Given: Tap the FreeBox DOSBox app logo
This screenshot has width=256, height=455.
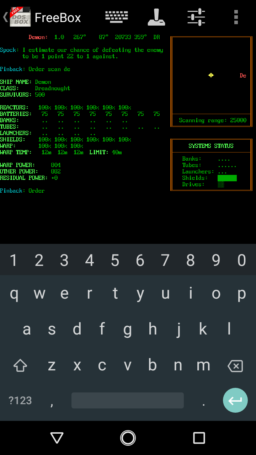Looking at the screenshot, I should [20, 17].
